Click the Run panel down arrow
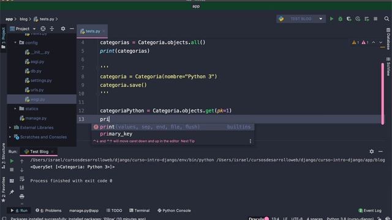Image resolution: width=392 pixels, height=220 pixels. click(22, 170)
